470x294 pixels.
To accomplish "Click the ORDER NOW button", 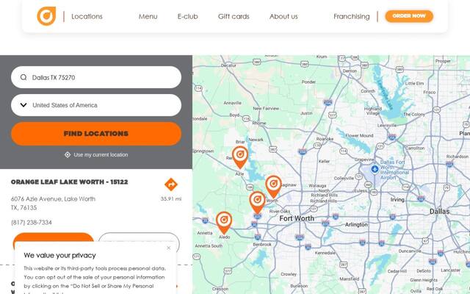I will [409, 16].
